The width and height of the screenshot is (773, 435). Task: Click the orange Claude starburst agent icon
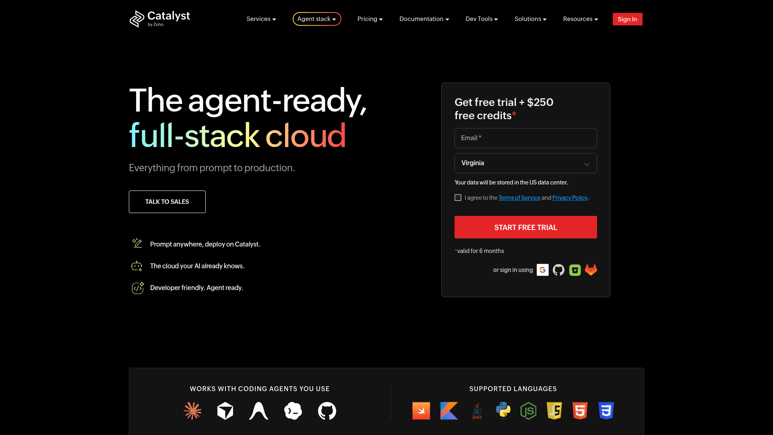(x=192, y=411)
